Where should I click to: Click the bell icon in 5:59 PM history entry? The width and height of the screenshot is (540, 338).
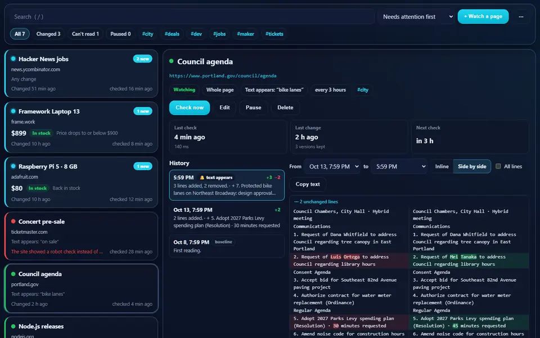pyautogui.click(x=202, y=177)
